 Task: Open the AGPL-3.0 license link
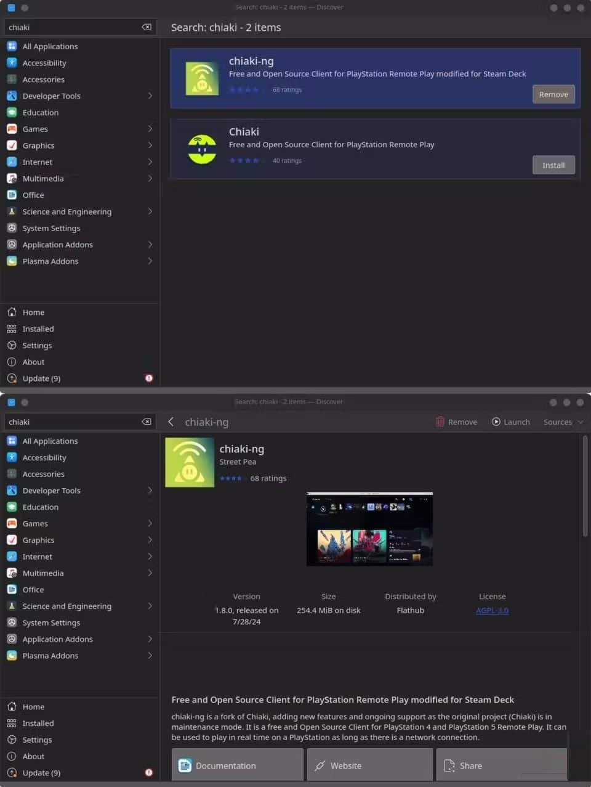tap(492, 610)
